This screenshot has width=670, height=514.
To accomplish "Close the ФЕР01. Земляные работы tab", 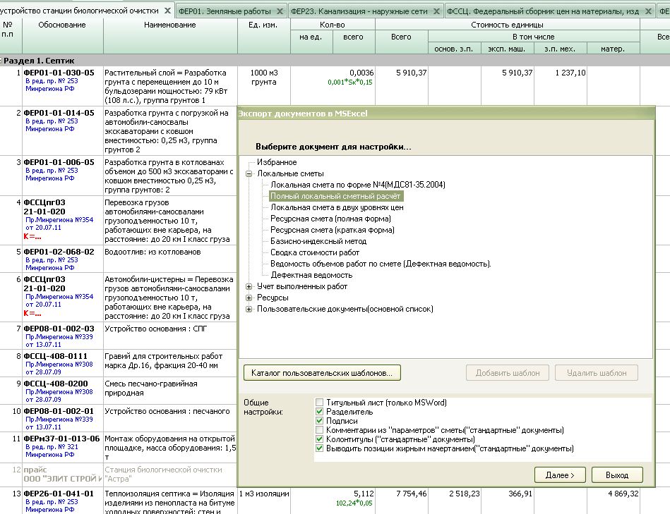I will click(280, 11).
